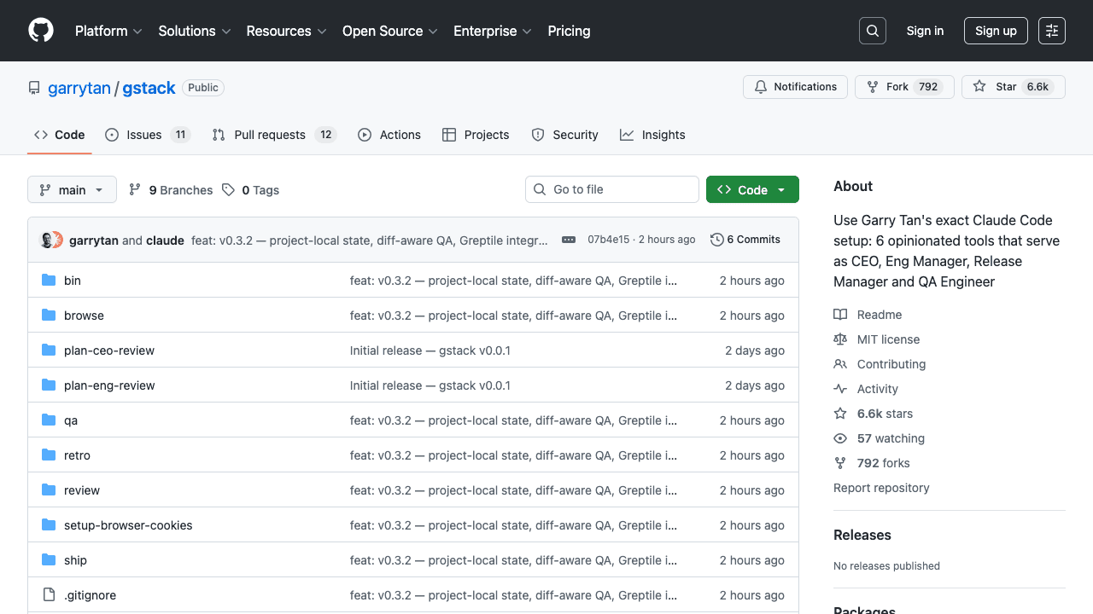The width and height of the screenshot is (1093, 614).
Task: Click the branch icon next to 9 Branches
Action: (x=135, y=189)
